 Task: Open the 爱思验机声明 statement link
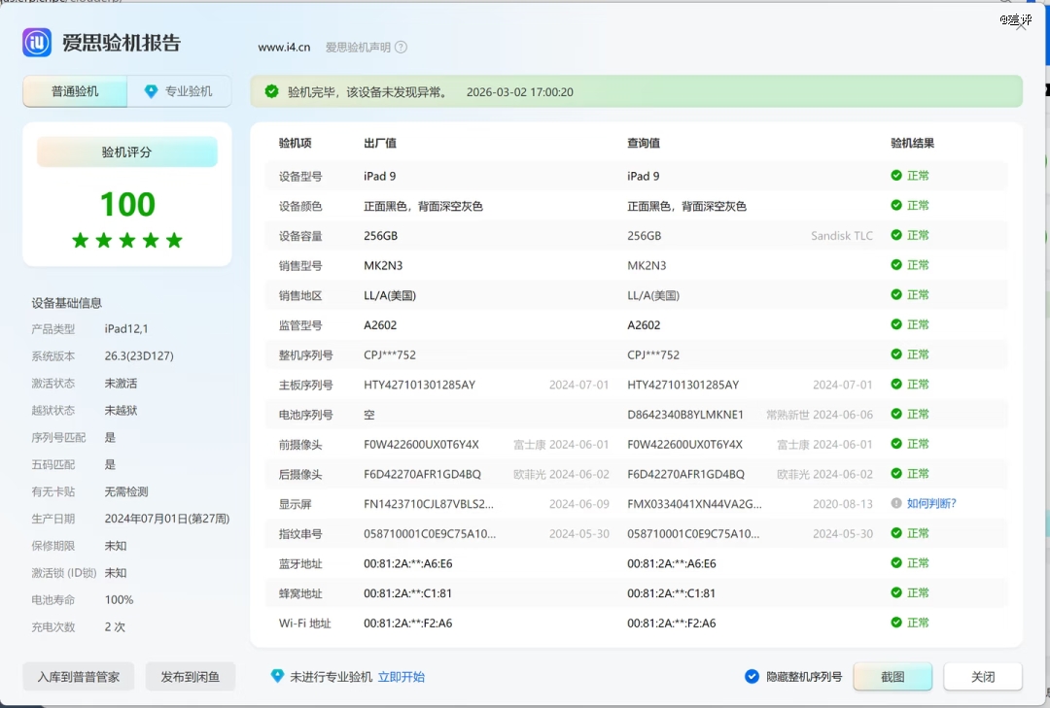pyautogui.click(x=358, y=47)
